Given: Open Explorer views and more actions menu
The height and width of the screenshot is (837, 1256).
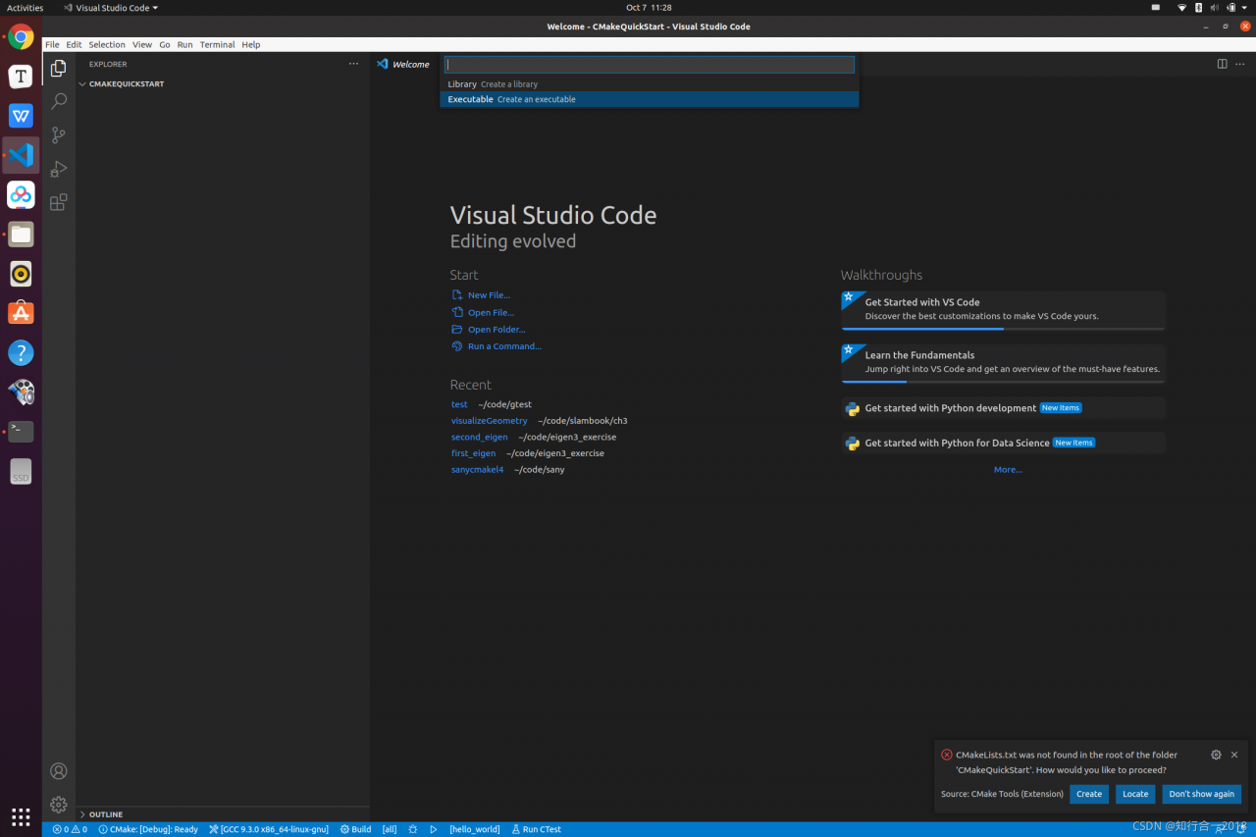Looking at the screenshot, I should [353, 64].
